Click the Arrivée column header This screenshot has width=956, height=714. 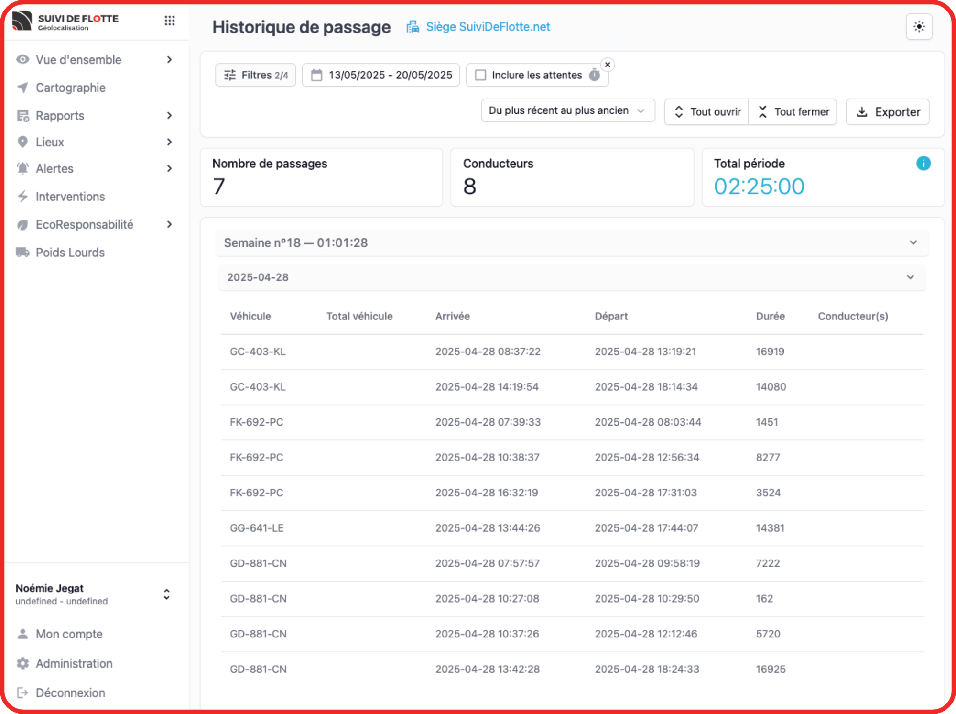[x=453, y=316]
